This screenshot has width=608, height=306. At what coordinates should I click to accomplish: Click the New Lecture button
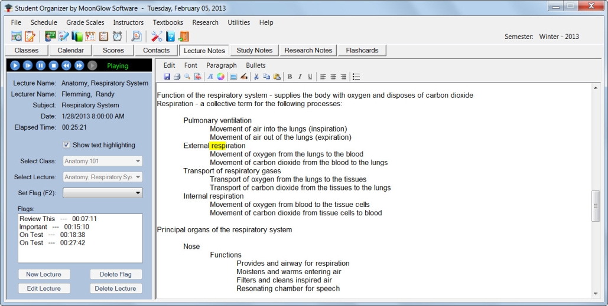(x=44, y=274)
